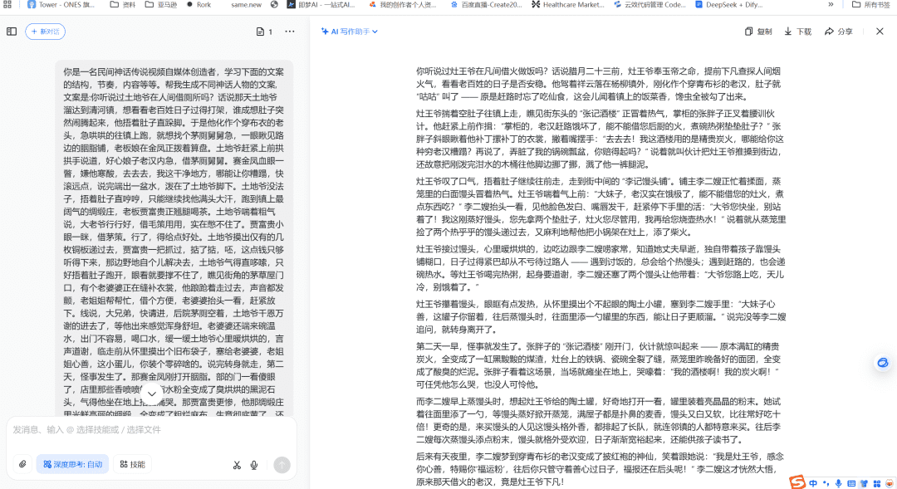
Task: Open the Rork bookmark
Action: click(199, 5)
